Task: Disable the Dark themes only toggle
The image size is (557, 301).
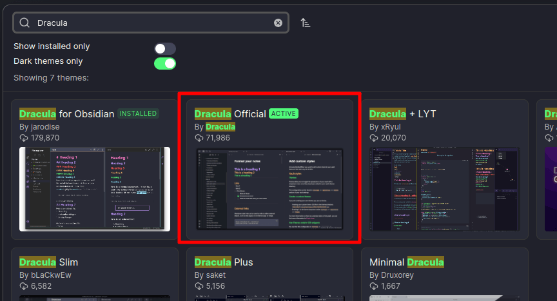Action: 165,63
